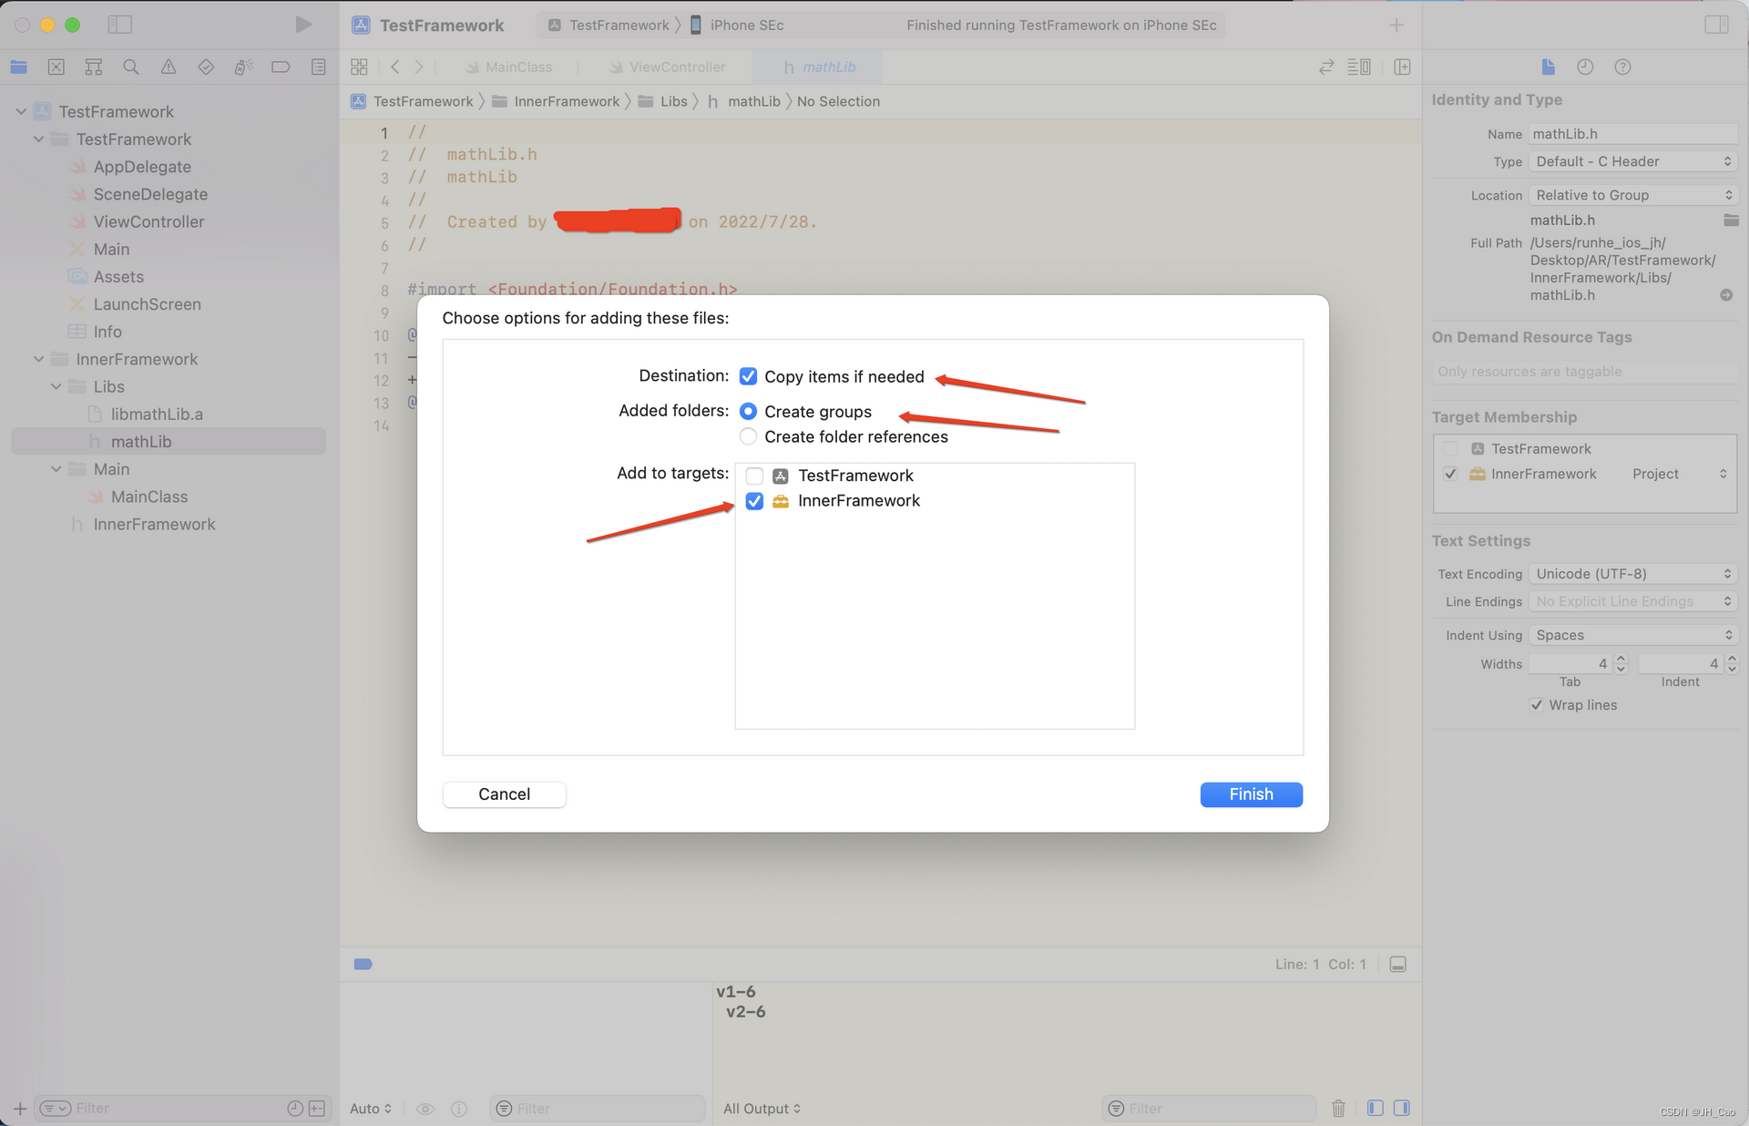Go back with the left chevron

pyautogui.click(x=395, y=67)
